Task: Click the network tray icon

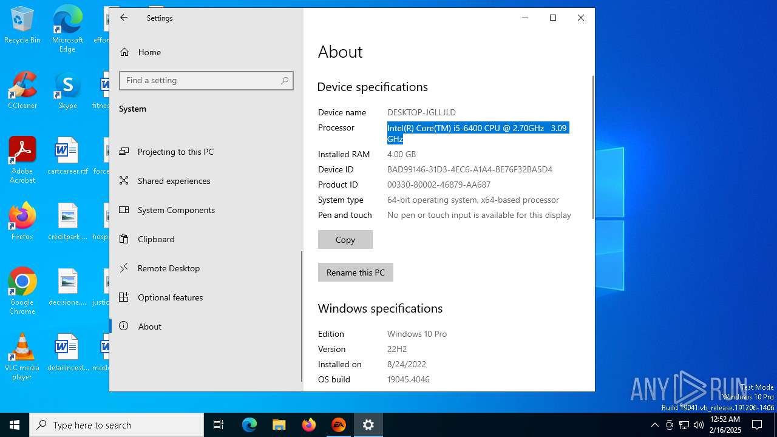Action: (x=684, y=425)
